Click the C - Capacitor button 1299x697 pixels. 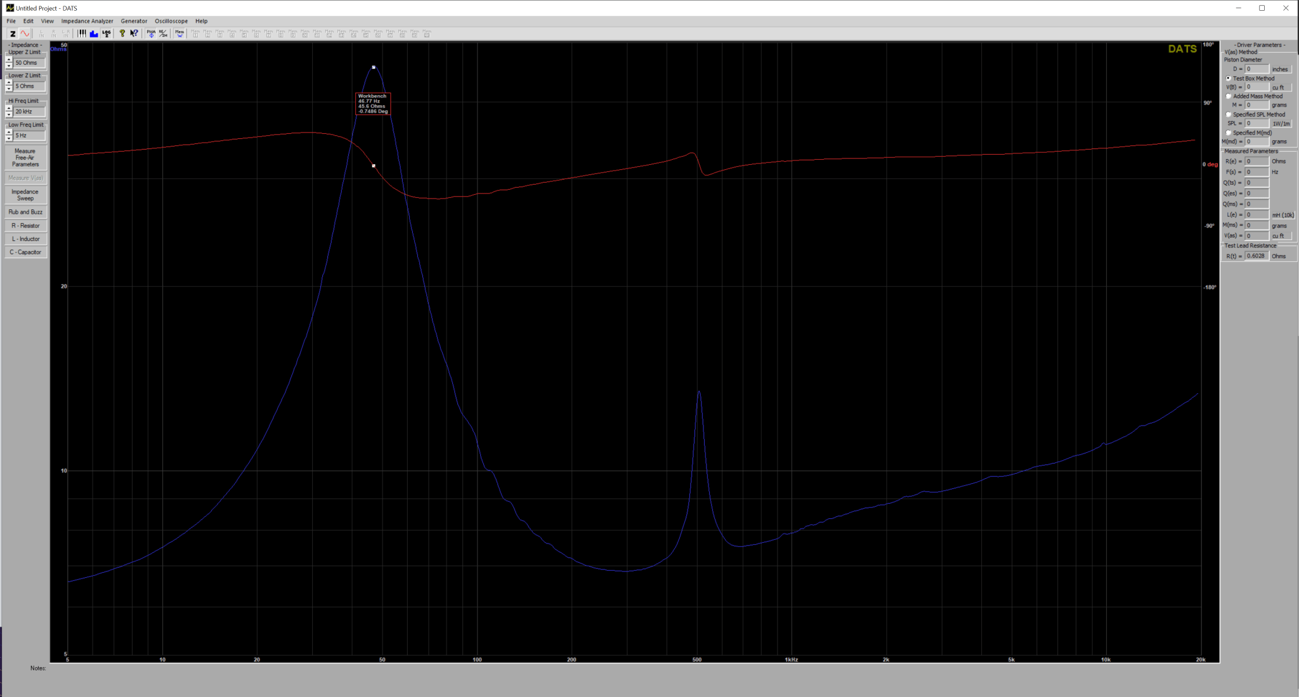click(x=25, y=252)
